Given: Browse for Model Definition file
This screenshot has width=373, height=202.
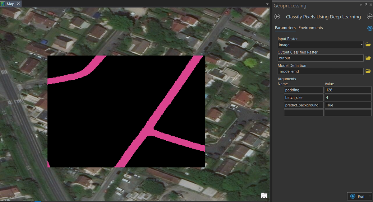Looking at the screenshot, I should (x=368, y=71).
